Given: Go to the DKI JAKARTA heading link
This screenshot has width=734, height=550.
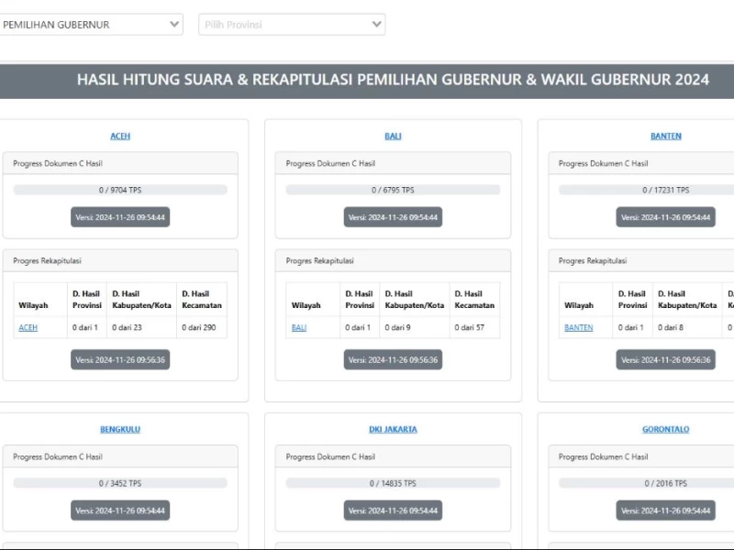Looking at the screenshot, I should tap(393, 429).
